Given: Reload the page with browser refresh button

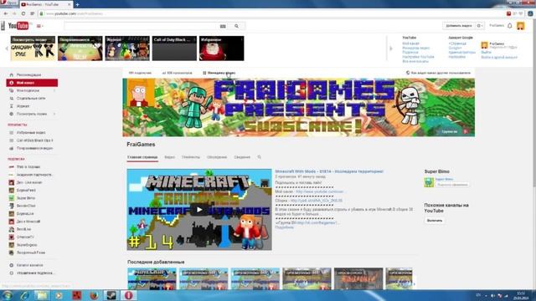Looking at the screenshot, I should tap(23, 13).
